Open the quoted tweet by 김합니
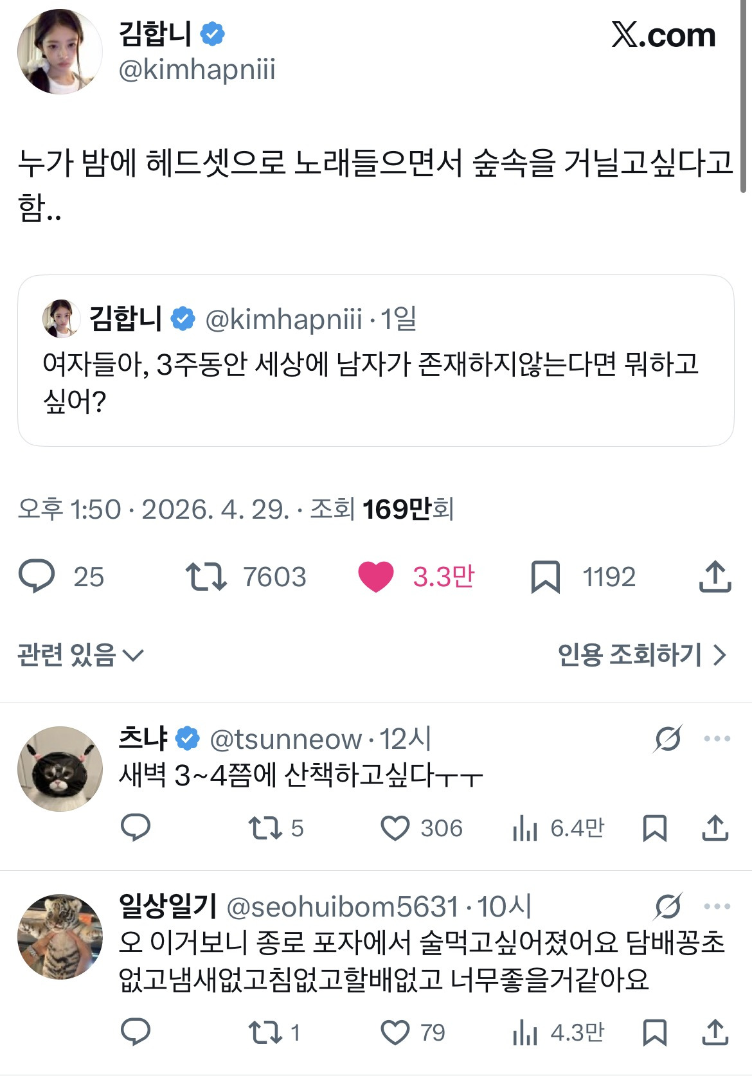Image resolution: width=752 pixels, height=1076 pixels. (x=376, y=361)
